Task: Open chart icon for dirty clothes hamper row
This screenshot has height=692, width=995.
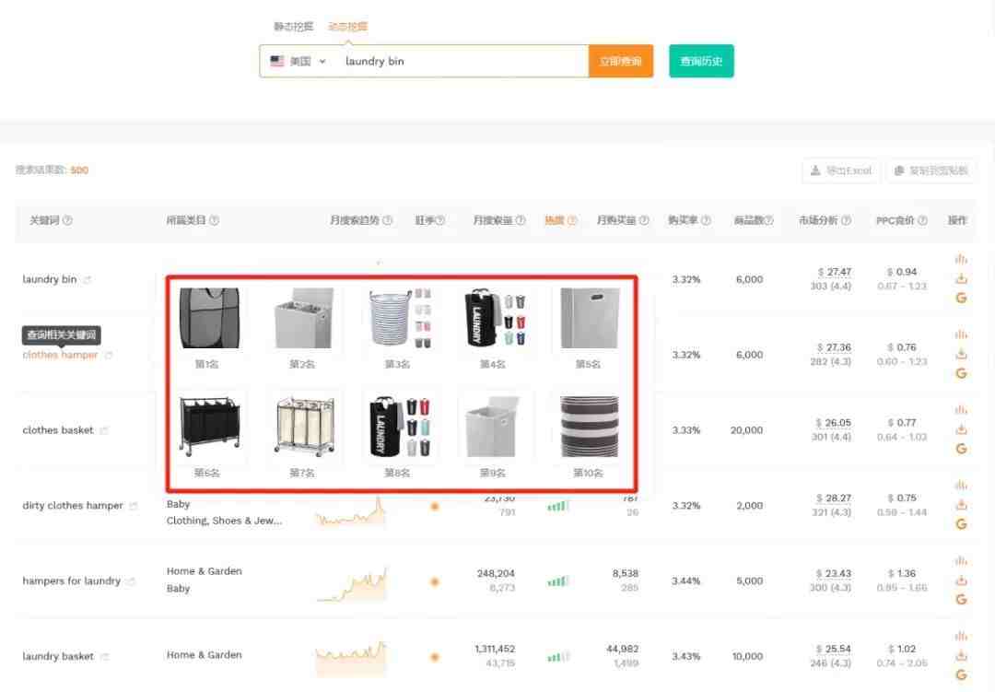Action: click(961, 485)
